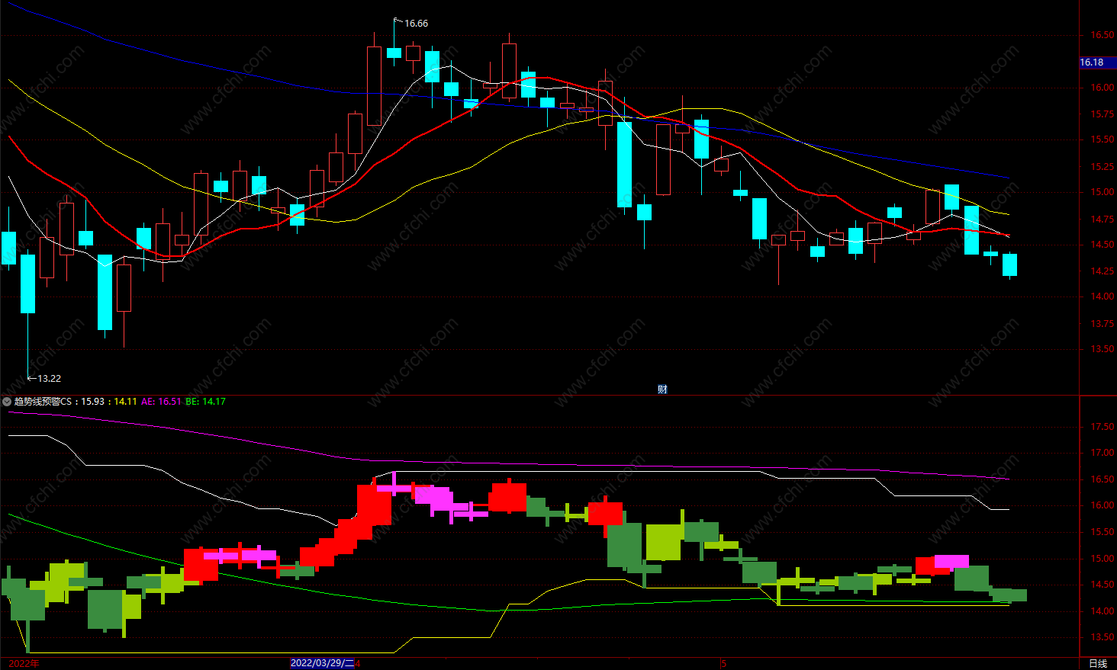Image resolution: width=1117 pixels, height=670 pixels.
Task: Open the 日线 period selector
Action: click(x=1098, y=663)
